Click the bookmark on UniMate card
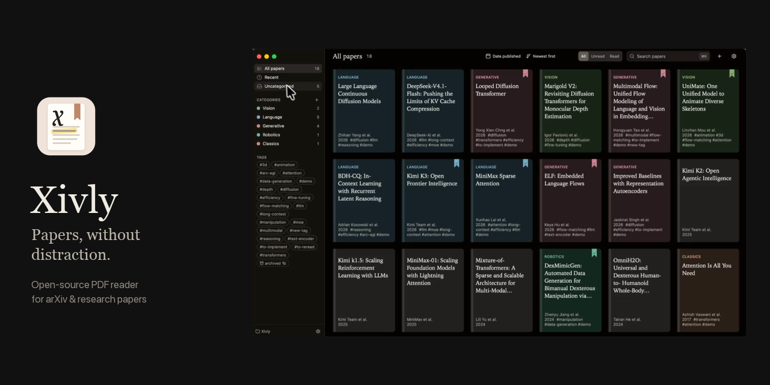 [x=732, y=73]
